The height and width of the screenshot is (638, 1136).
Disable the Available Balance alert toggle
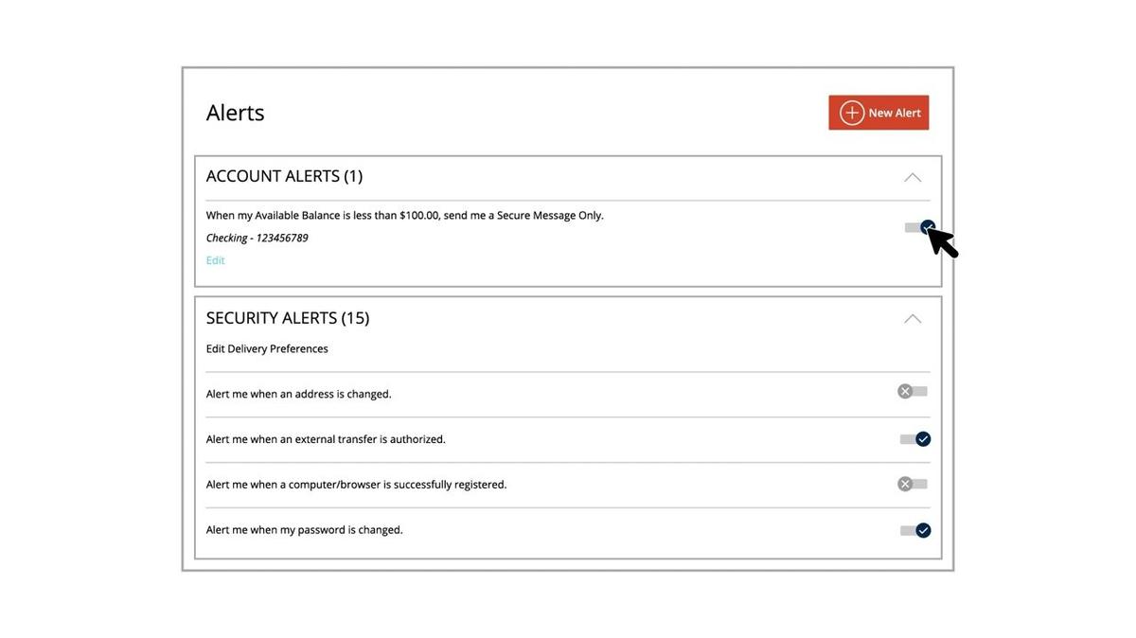(917, 227)
